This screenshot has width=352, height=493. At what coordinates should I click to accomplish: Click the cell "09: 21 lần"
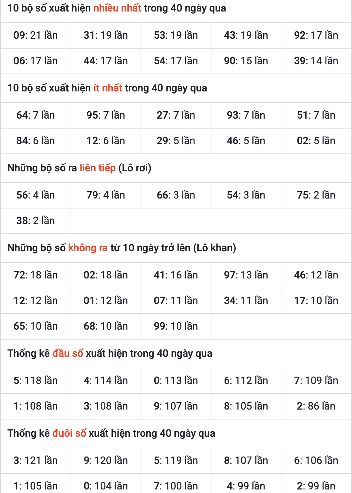[x=35, y=35]
